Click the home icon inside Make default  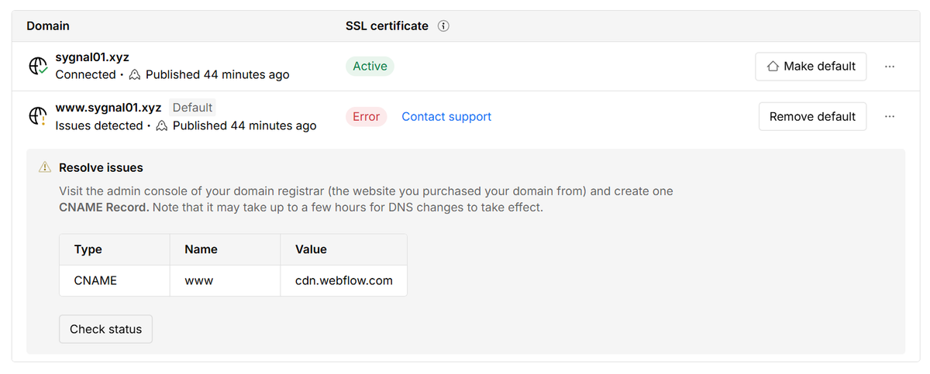click(773, 67)
